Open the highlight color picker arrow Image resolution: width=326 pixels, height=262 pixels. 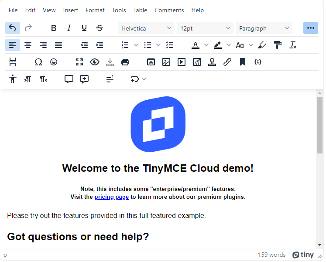tap(229, 45)
